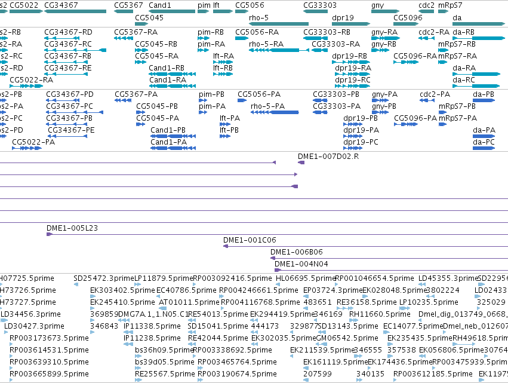Screen dimensions: 508x383
Task: Select the Cand1 gene bar
Action: (x=172, y=11)
